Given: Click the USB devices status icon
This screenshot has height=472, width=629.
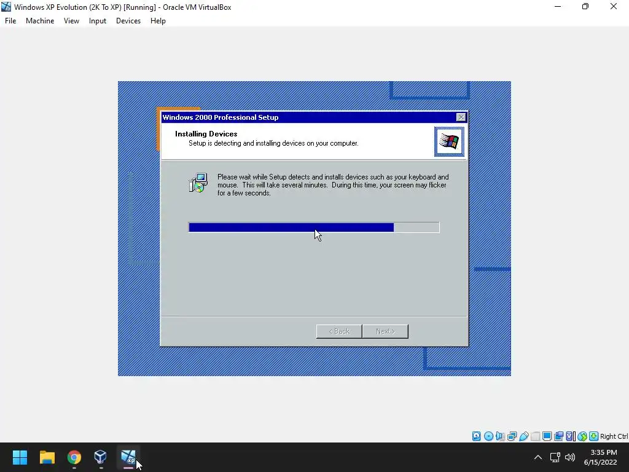Looking at the screenshot, I should point(523,436).
